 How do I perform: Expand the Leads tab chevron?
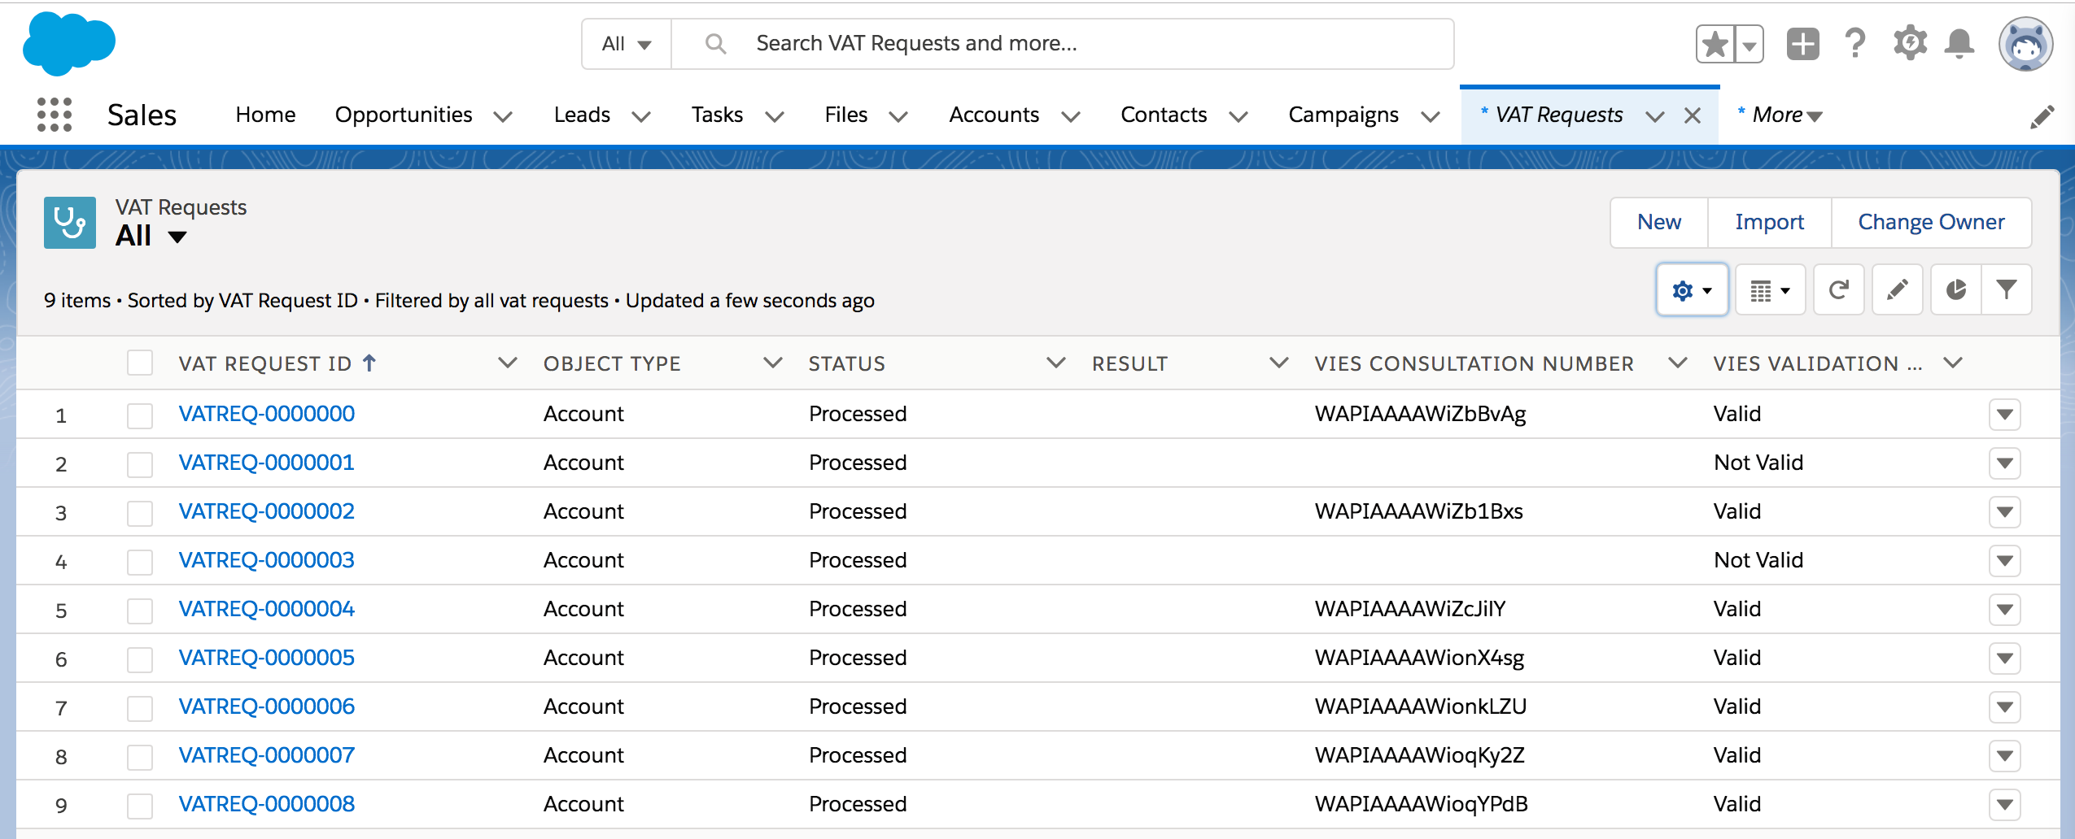[x=641, y=116]
